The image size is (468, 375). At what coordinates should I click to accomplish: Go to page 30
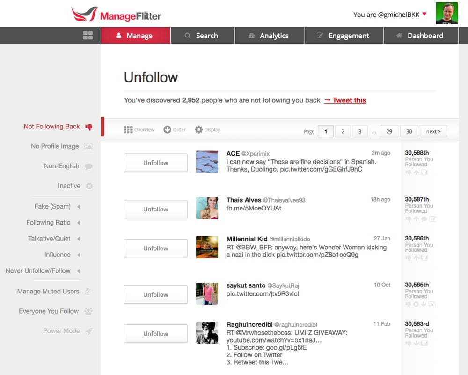pos(409,131)
